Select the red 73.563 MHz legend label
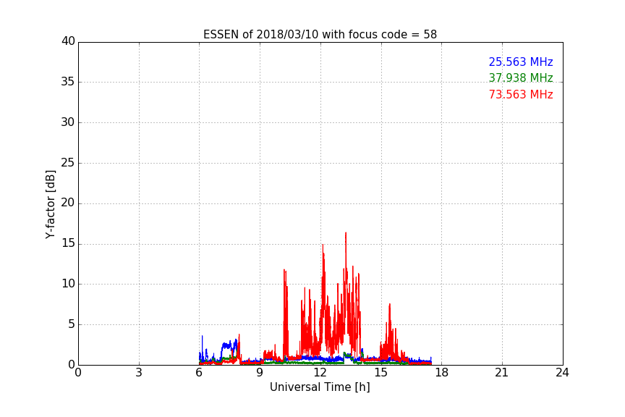Screen dimensions: 625x417 click(521, 95)
